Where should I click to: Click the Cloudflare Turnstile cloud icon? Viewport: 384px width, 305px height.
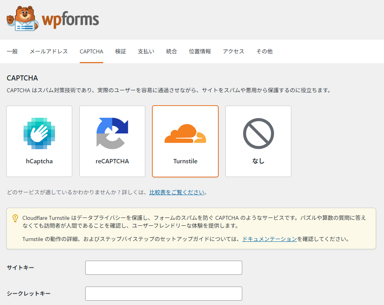185,133
